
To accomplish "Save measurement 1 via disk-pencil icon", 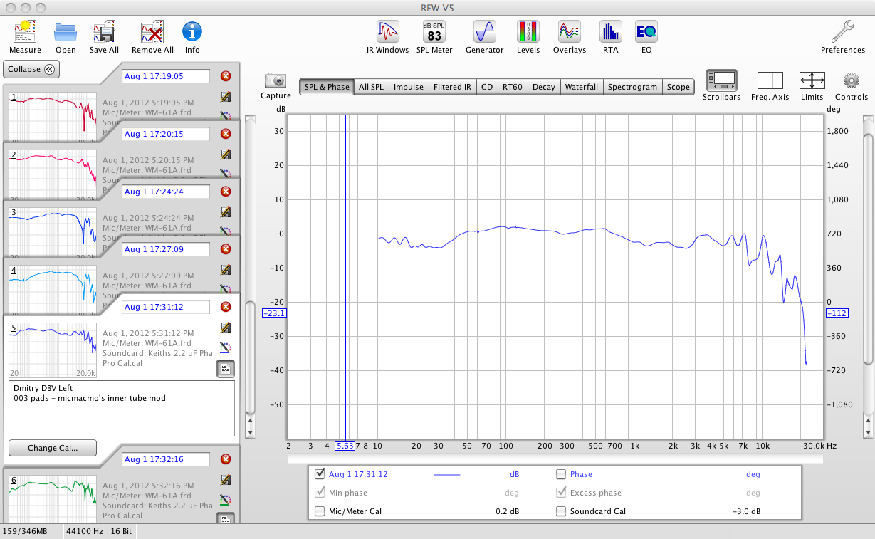I will pyautogui.click(x=226, y=97).
